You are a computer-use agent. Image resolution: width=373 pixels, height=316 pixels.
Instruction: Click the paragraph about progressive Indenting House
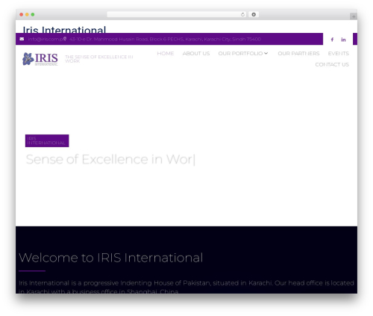coord(186,287)
